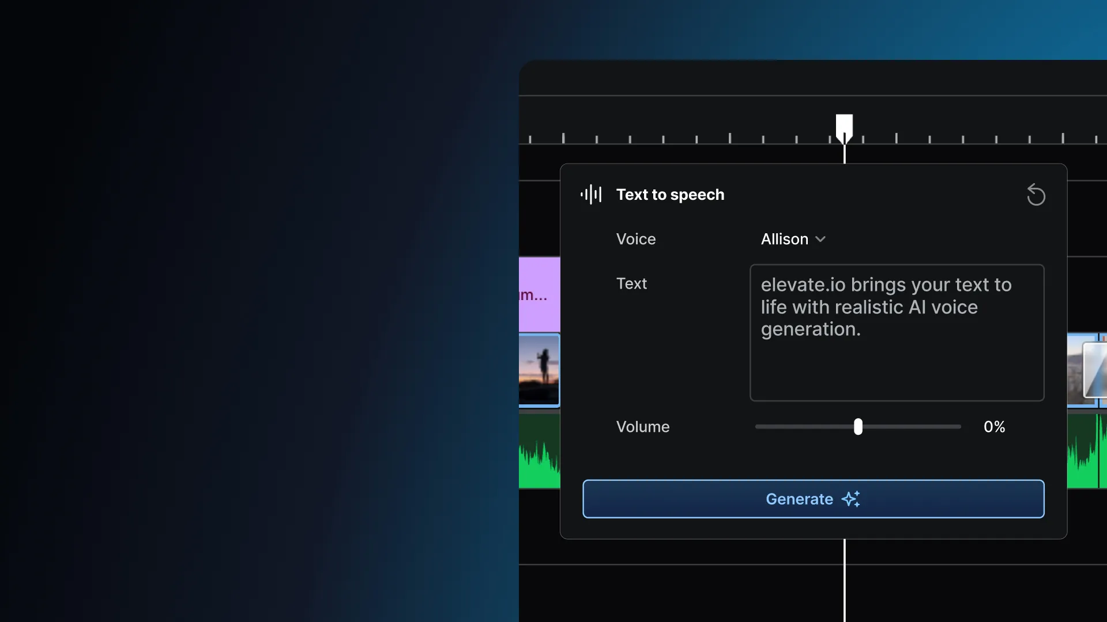The width and height of the screenshot is (1107, 622).
Task: Click the reset arrow icon in panel header
Action: [x=1036, y=195]
